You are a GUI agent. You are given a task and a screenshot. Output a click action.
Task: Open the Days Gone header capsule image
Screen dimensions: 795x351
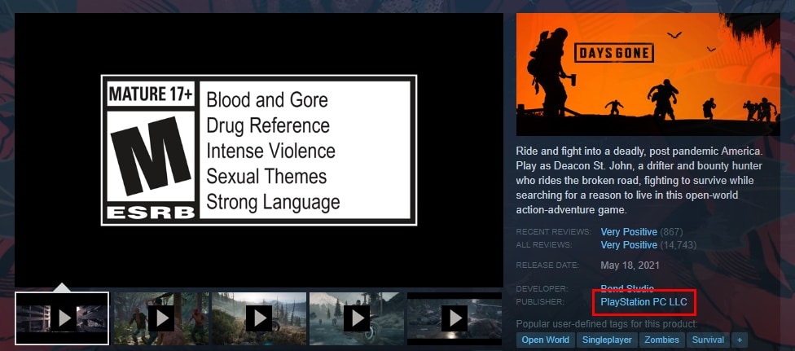pos(648,75)
